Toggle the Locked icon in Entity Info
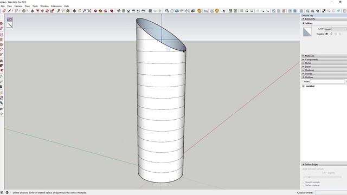 pyautogui.click(x=331, y=34)
